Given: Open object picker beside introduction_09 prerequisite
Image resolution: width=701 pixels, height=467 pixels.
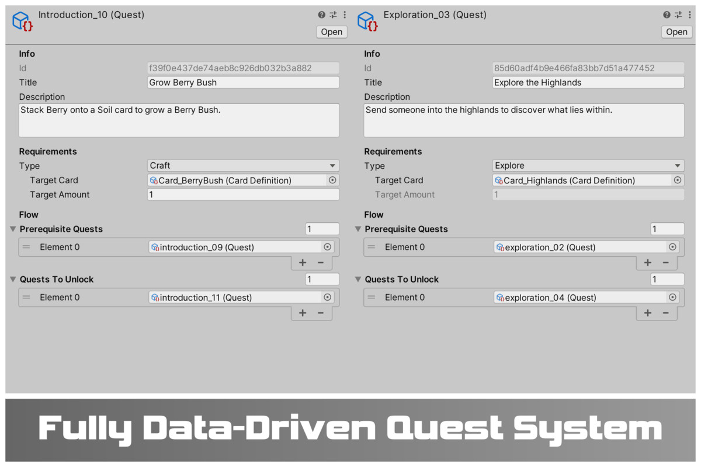Looking at the screenshot, I should [328, 247].
